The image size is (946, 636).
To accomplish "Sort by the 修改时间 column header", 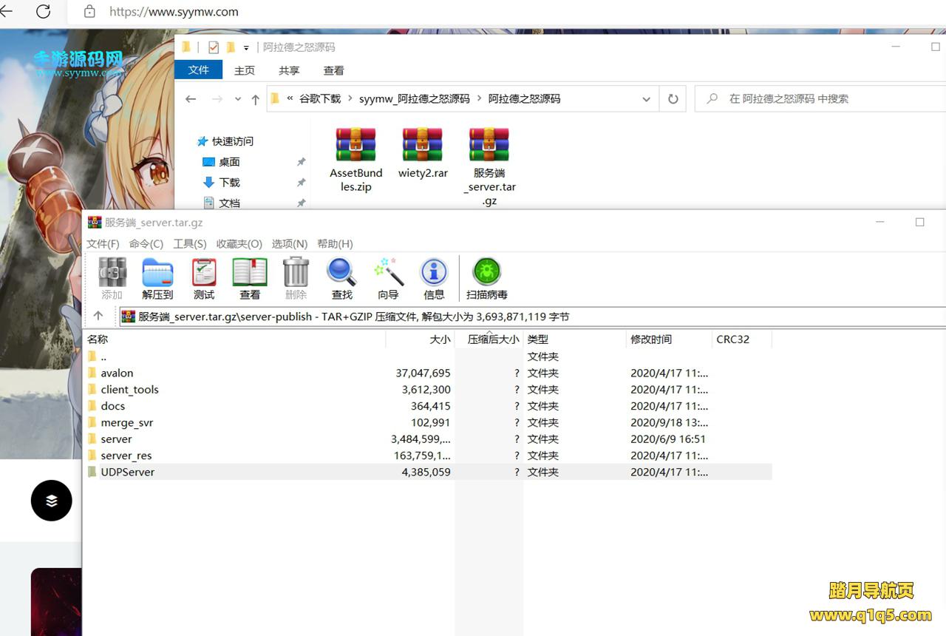I will click(x=651, y=339).
